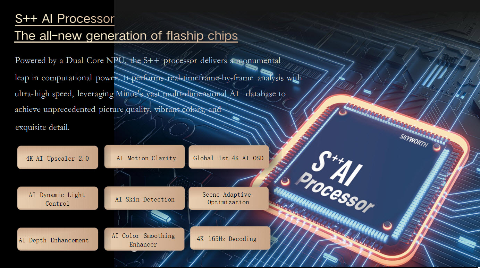Viewport: 480px width, 268px height.
Task: Click the 'achieve unprecedented picture quality' text
Action: (x=83, y=109)
